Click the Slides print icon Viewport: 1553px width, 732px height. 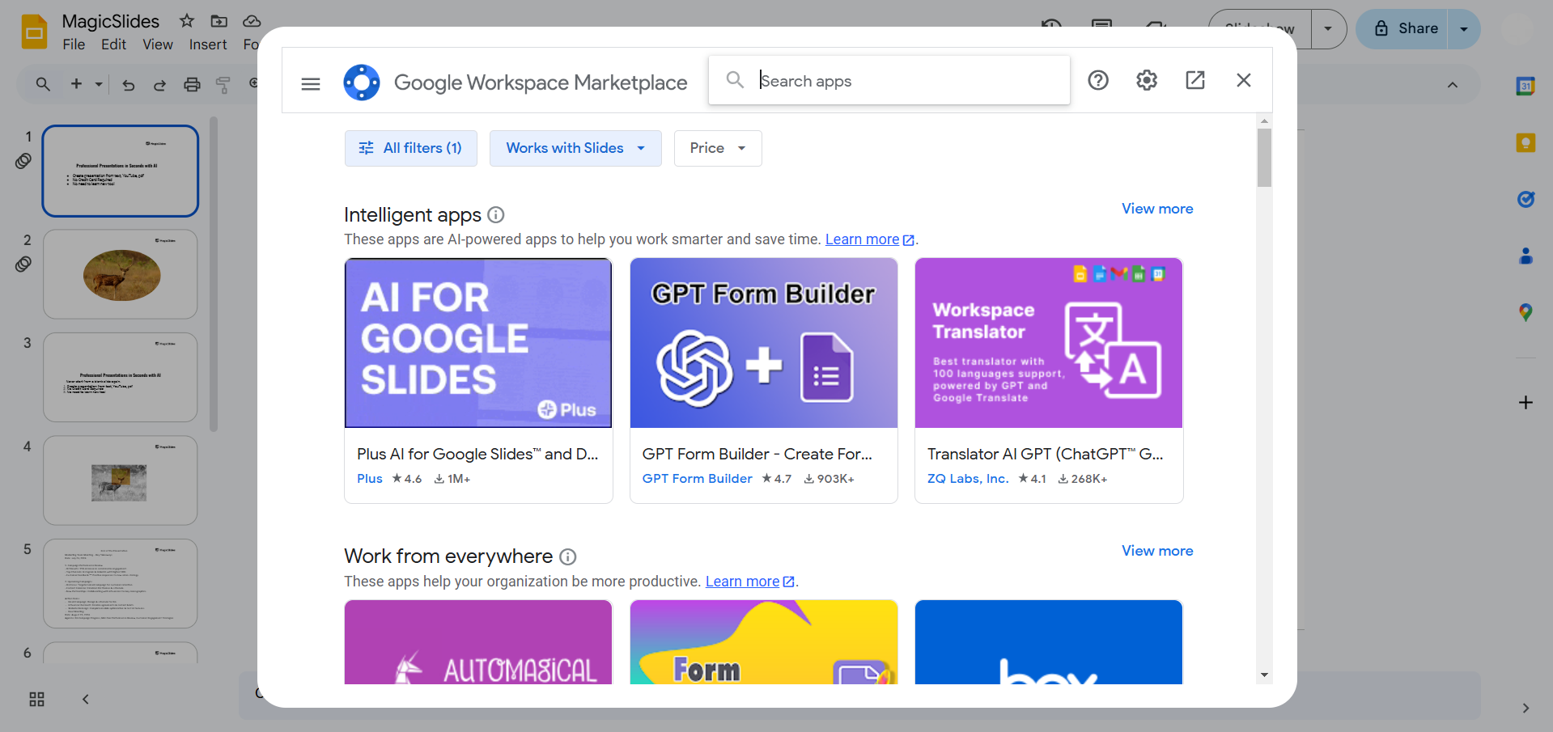click(x=192, y=84)
